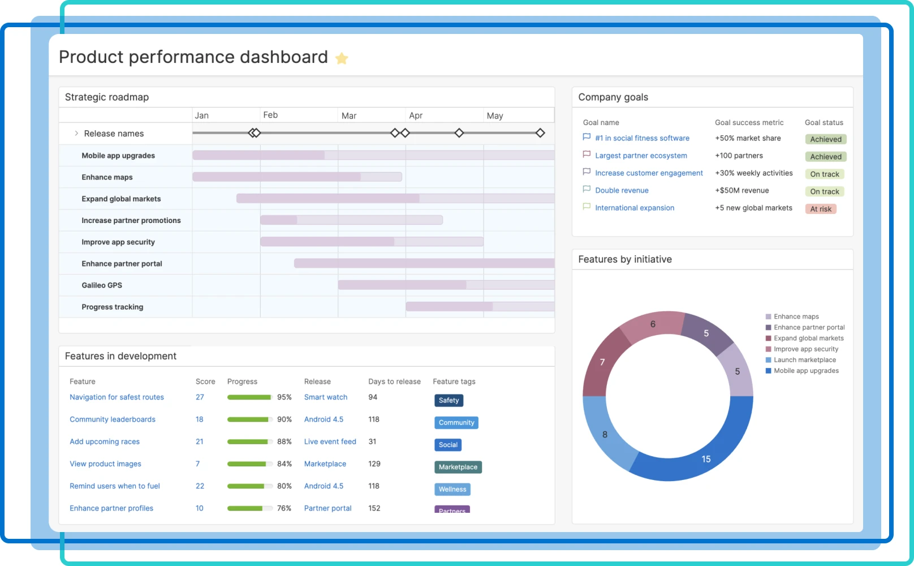Click the pie chart segment labeled 15
914x566 pixels.
[705, 459]
